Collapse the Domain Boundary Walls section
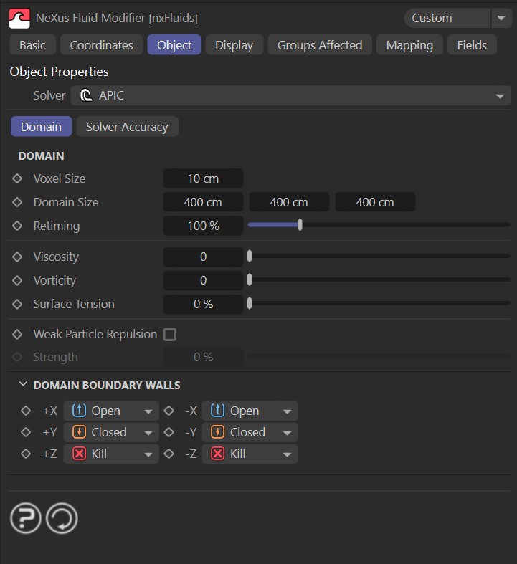The width and height of the screenshot is (517, 564). point(23,385)
